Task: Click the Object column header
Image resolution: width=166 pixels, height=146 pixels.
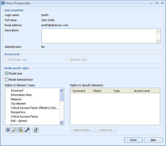Action: [101, 91]
